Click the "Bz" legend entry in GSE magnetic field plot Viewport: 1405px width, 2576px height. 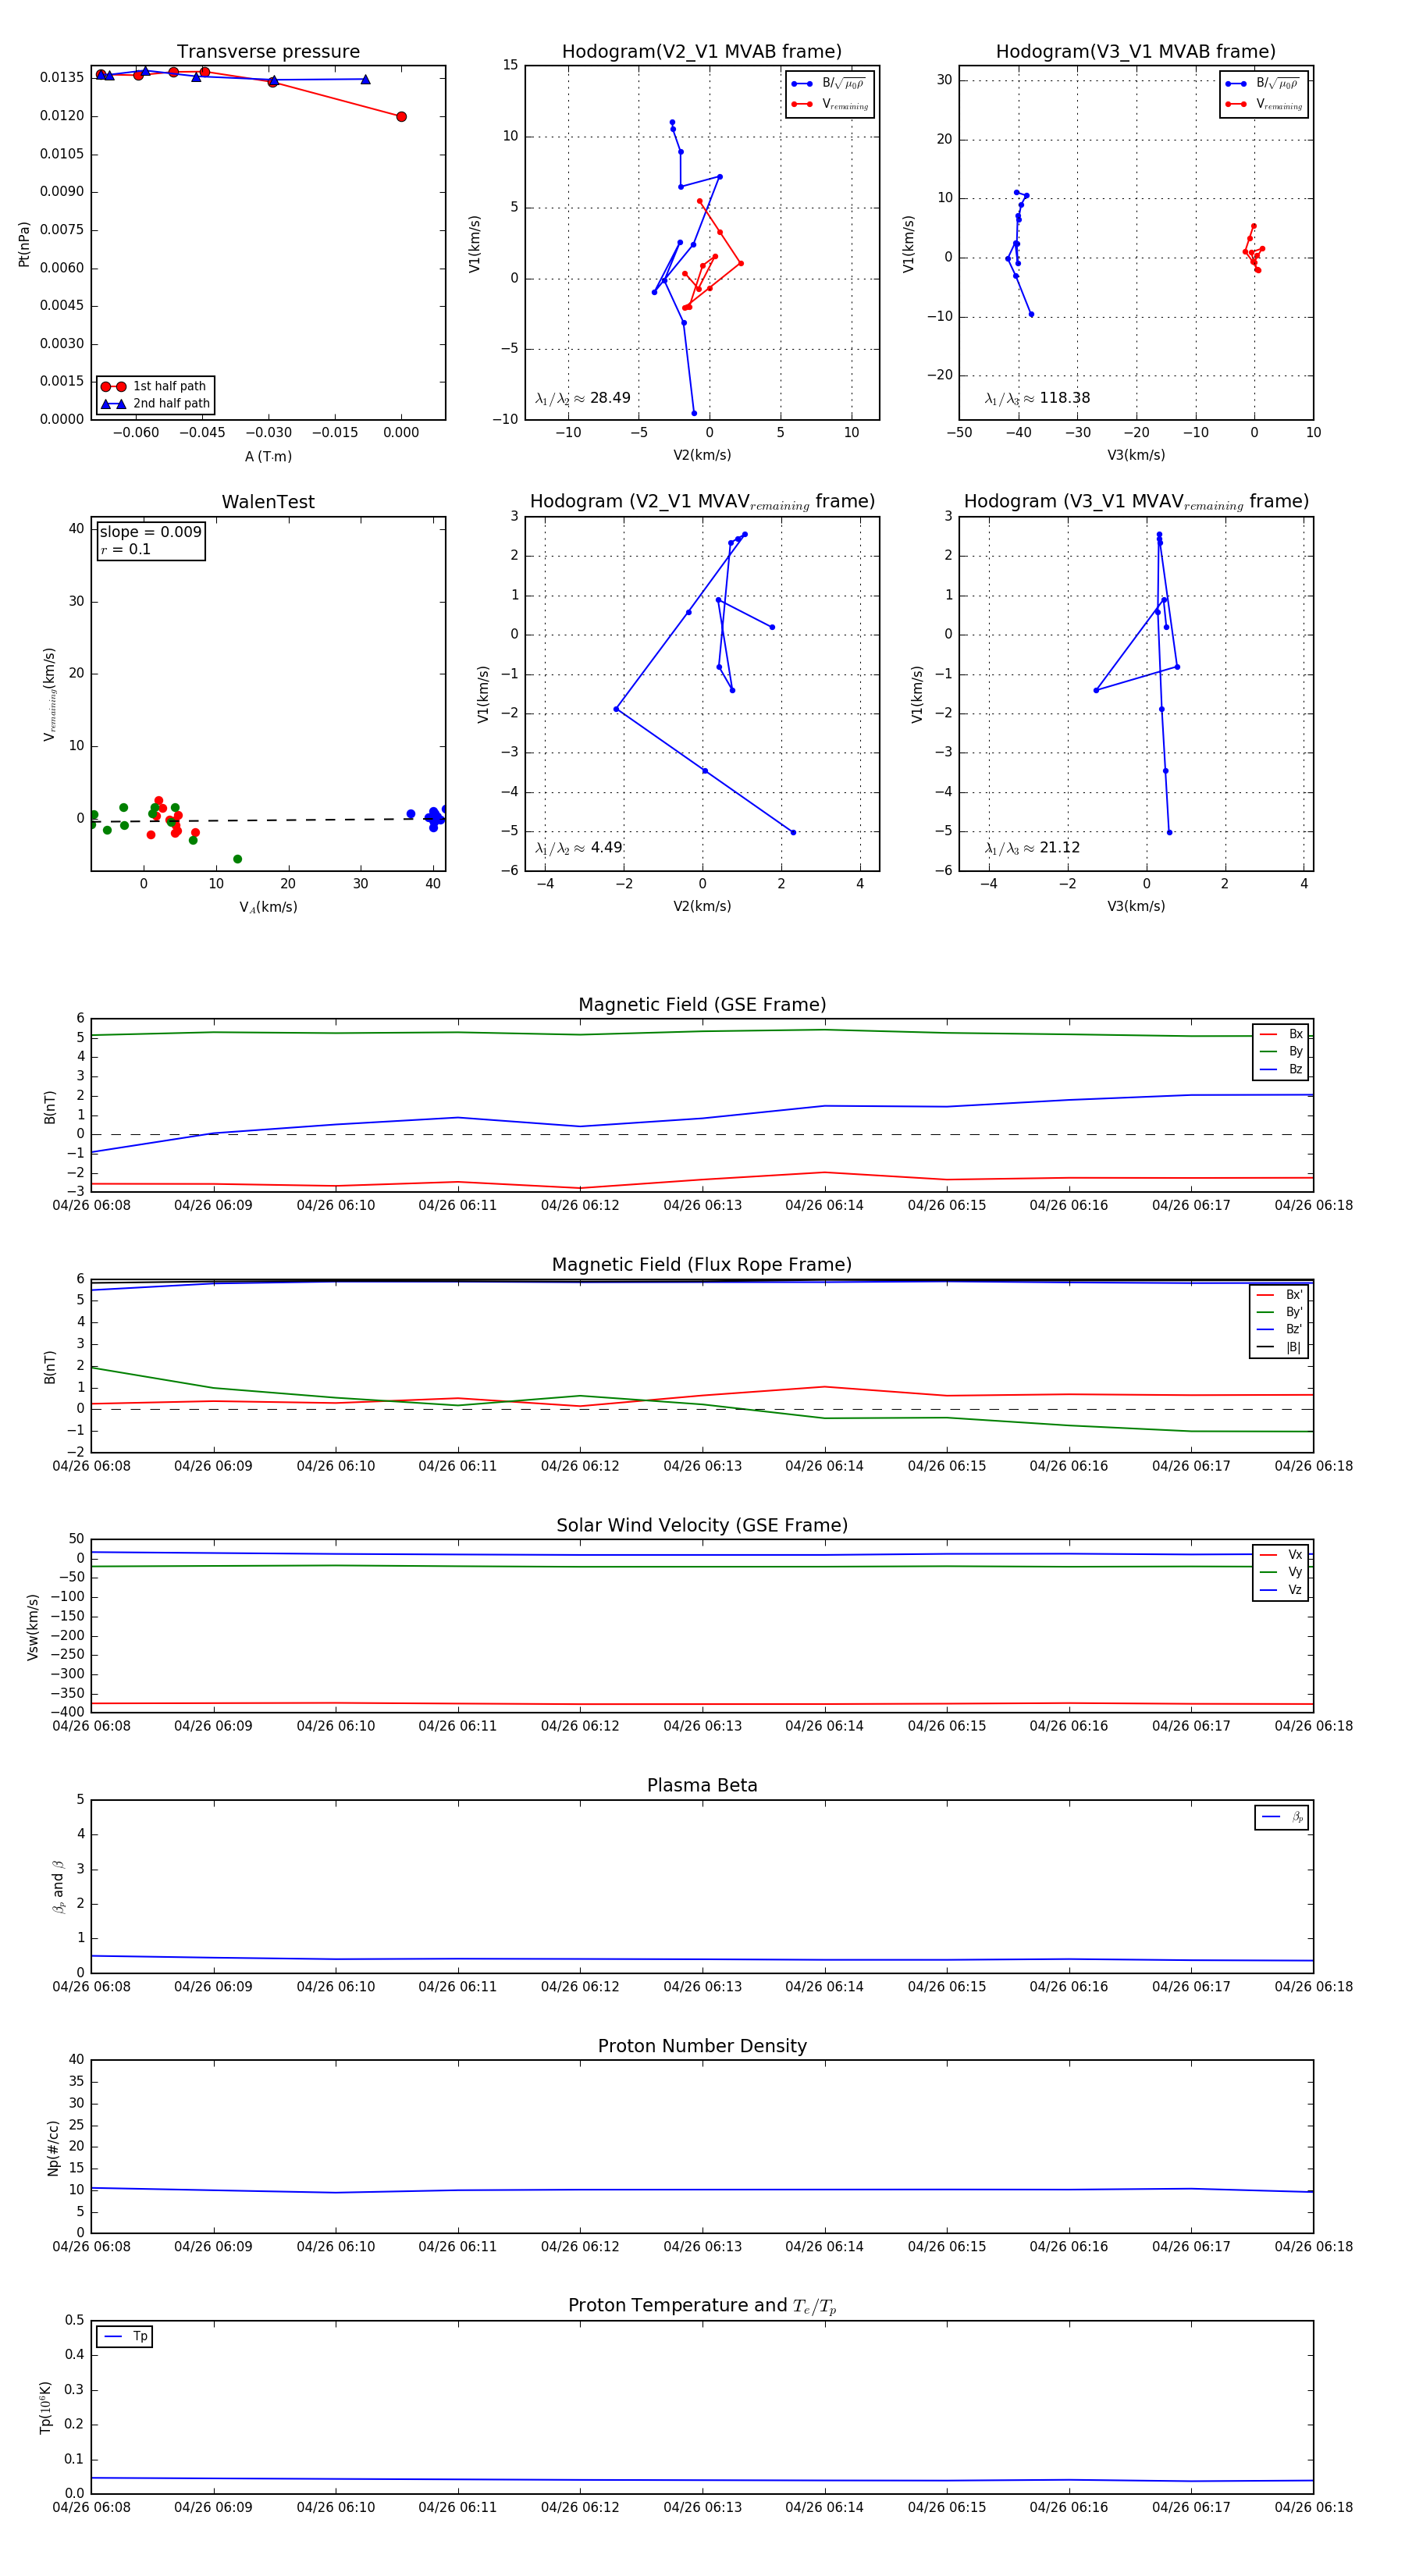click(1281, 1070)
